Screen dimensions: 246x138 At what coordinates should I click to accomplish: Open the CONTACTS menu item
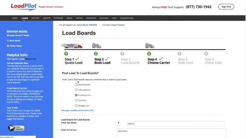[x=91, y=18]
